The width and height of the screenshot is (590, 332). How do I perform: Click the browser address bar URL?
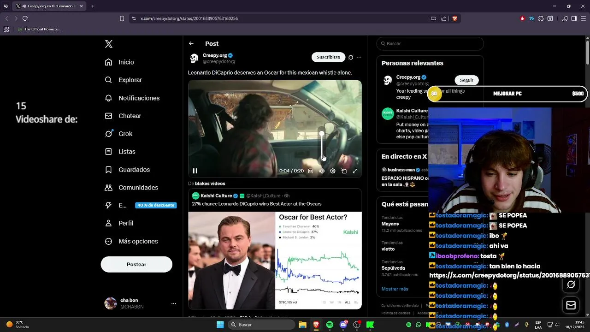click(x=189, y=18)
